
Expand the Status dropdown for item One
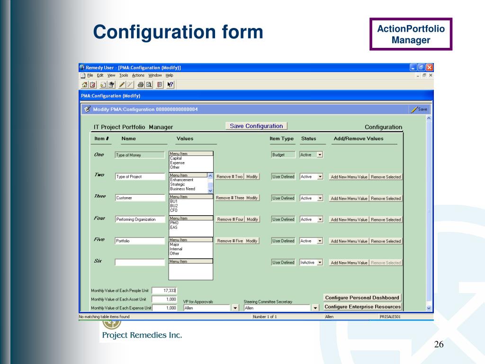pos(320,155)
